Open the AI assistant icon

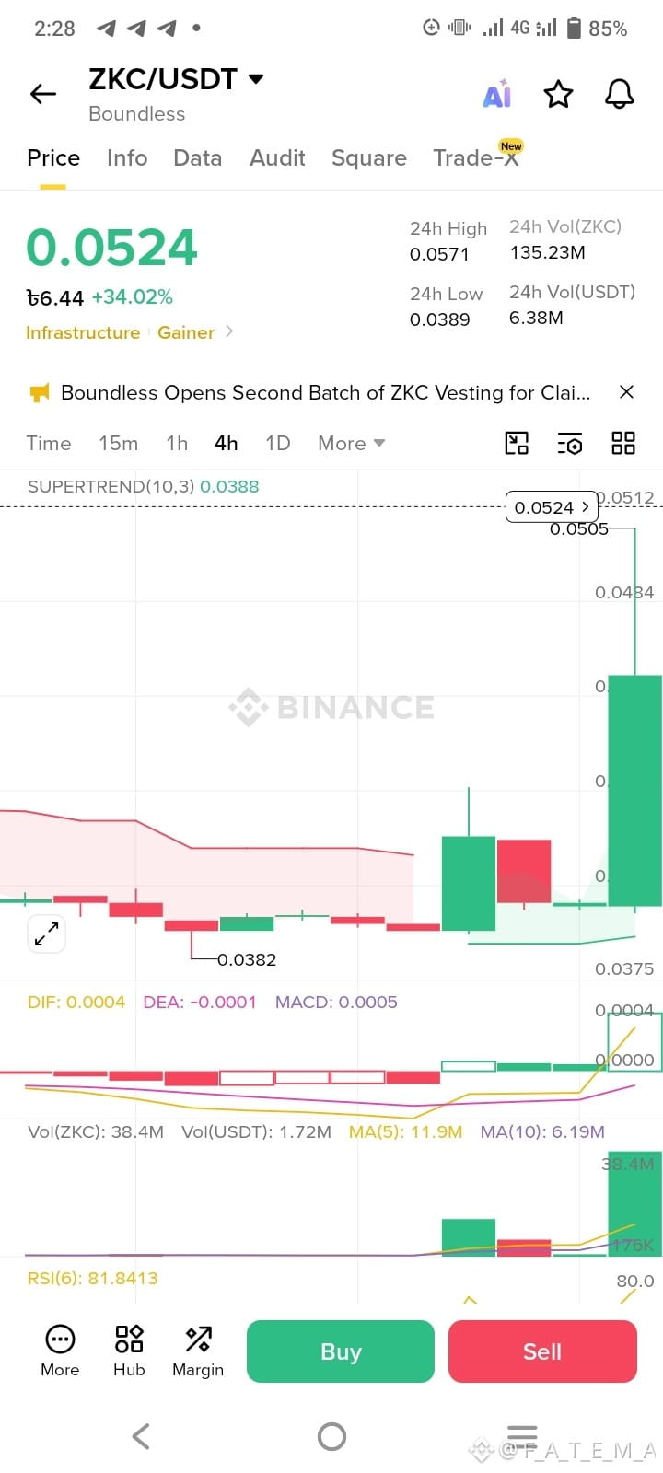coord(497,94)
